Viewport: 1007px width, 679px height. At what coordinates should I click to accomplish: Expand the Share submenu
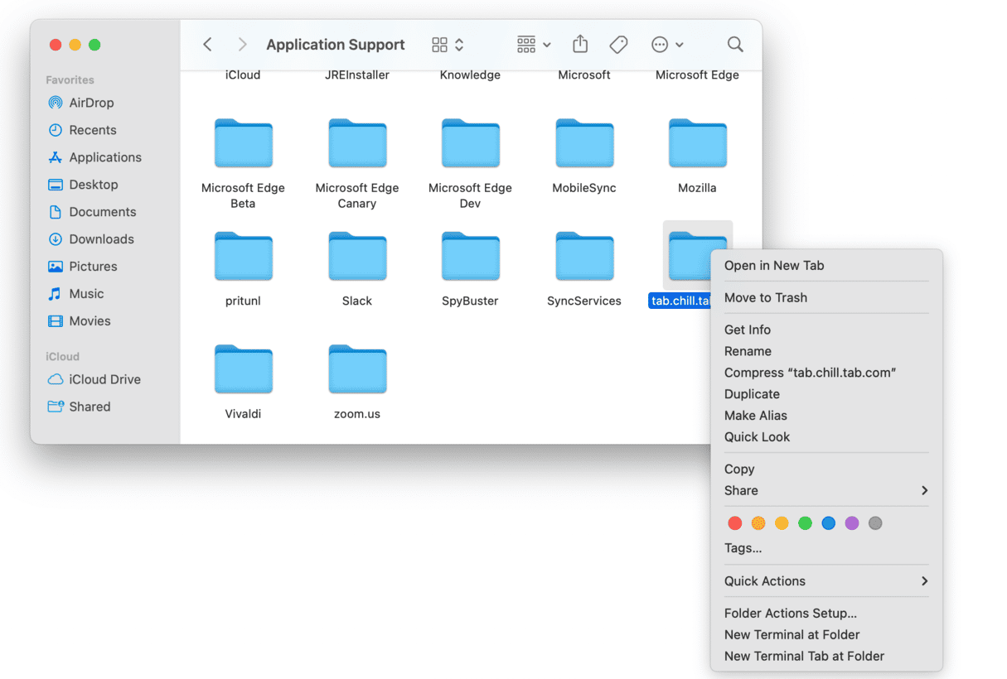point(826,490)
